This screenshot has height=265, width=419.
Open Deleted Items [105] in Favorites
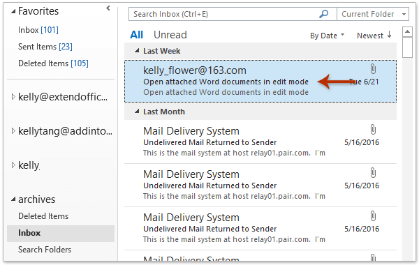point(53,63)
